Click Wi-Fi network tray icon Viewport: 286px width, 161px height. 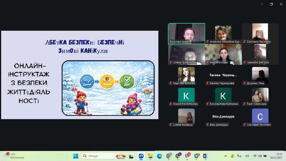pos(255,156)
